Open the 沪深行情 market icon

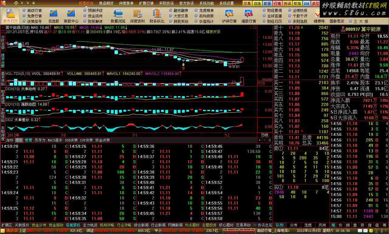click(229, 16)
